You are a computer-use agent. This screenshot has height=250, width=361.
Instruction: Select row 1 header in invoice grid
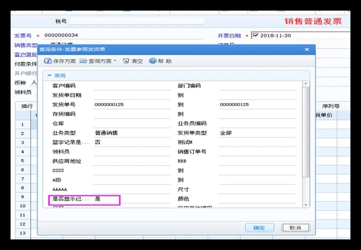(x=23, y=124)
